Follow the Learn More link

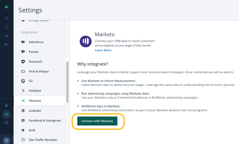(103, 50)
